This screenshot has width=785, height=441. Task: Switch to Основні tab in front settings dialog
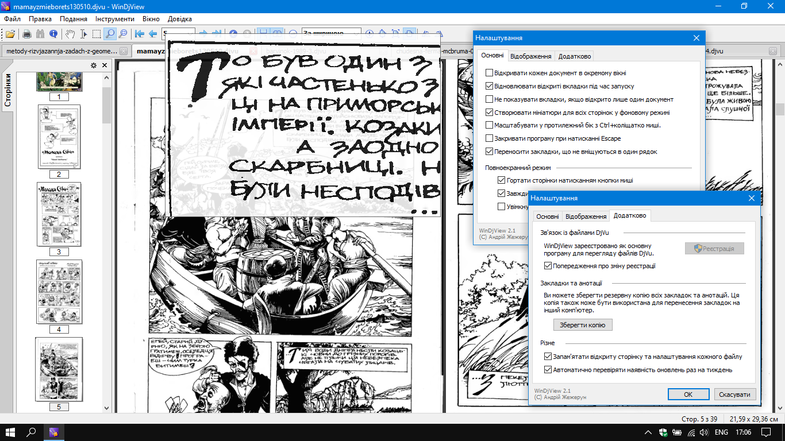tap(547, 216)
